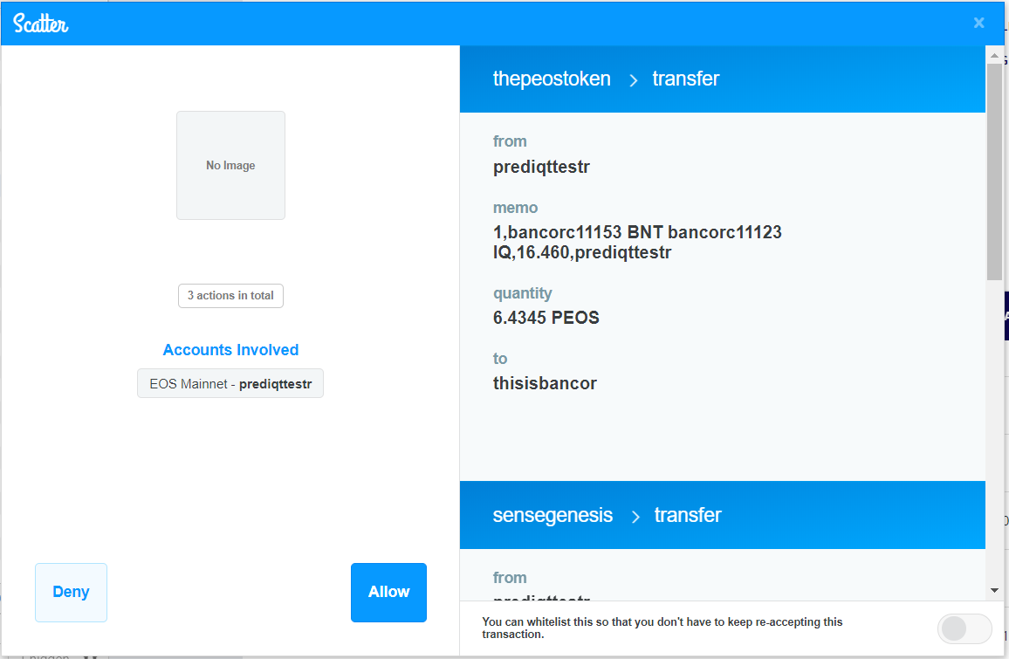Click the sensegenesis contract name
This screenshot has height=659, width=1009.
tap(553, 515)
